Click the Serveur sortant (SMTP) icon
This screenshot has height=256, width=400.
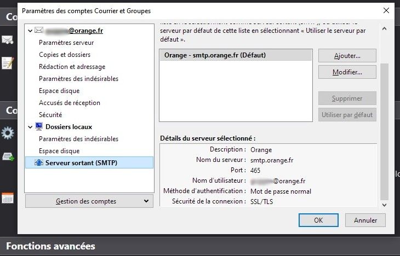click(x=38, y=163)
